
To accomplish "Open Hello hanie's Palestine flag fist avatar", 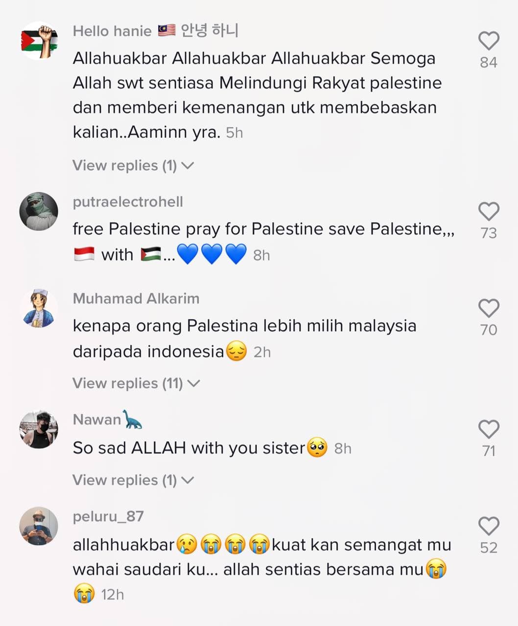I will 39,41.
